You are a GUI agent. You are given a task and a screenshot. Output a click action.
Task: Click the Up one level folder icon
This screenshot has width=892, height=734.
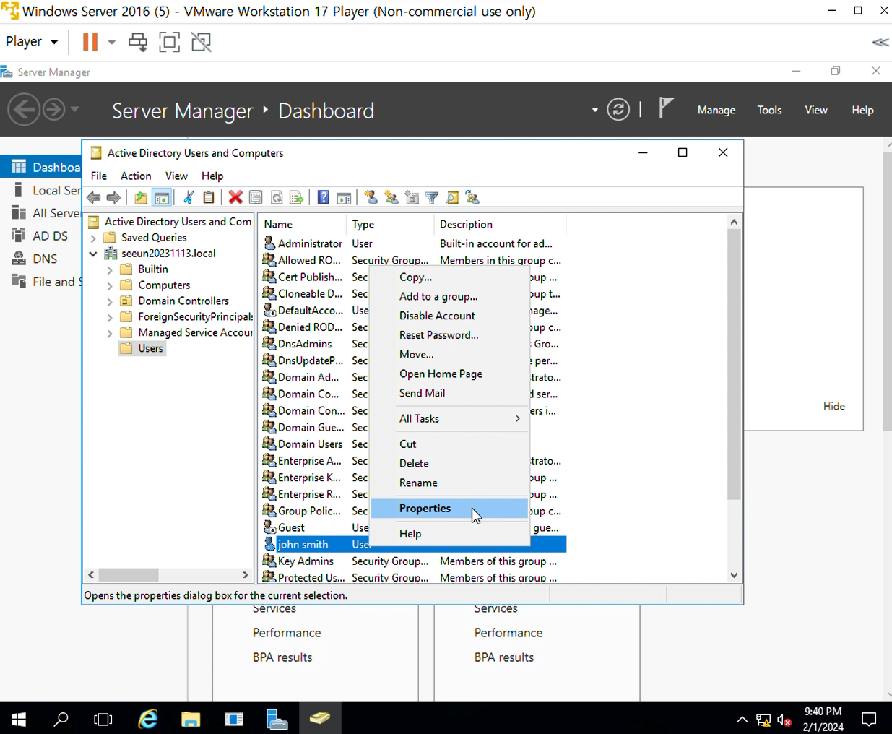click(141, 197)
